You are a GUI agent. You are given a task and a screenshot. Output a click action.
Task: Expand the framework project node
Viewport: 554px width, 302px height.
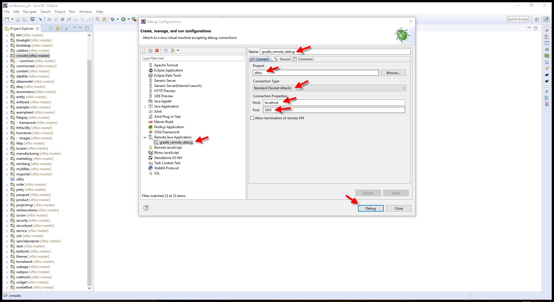(7, 123)
